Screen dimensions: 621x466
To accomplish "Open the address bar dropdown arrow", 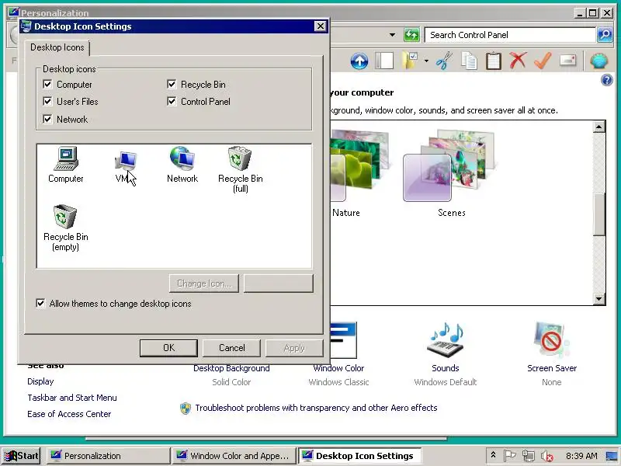I will tap(392, 35).
